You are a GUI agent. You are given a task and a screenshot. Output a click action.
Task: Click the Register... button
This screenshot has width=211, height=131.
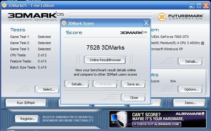pyautogui.click(x=27, y=119)
